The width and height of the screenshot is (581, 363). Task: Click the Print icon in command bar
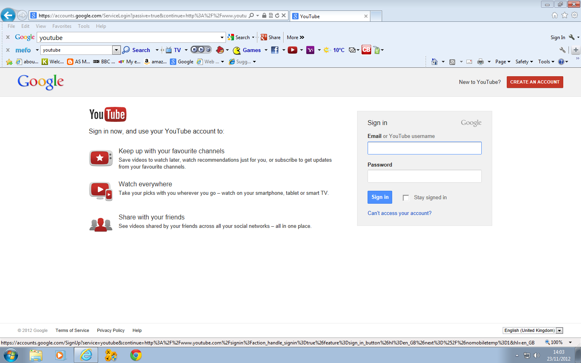point(480,62)
